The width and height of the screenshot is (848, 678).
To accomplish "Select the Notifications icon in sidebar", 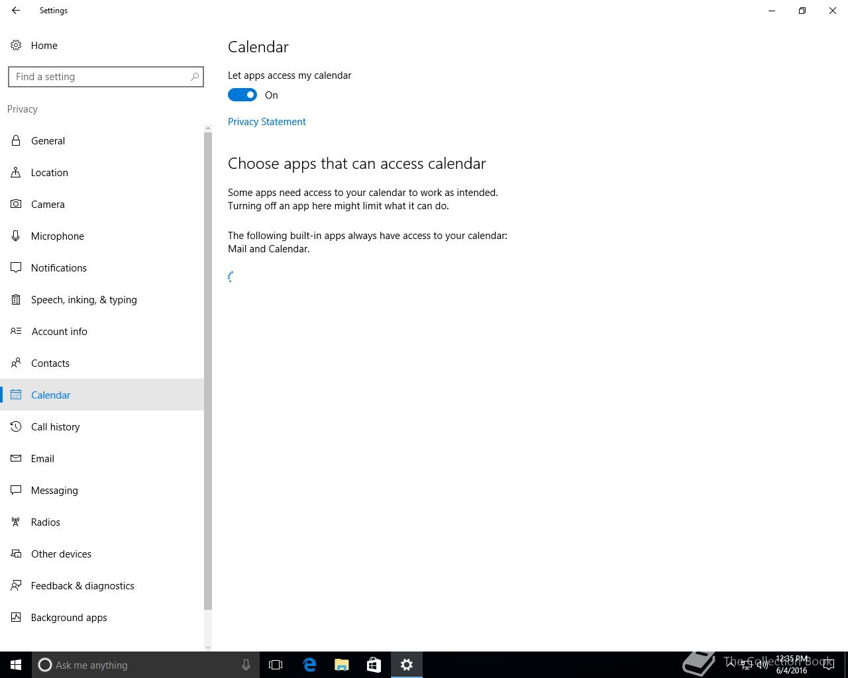I will click(x=16, y=267).
